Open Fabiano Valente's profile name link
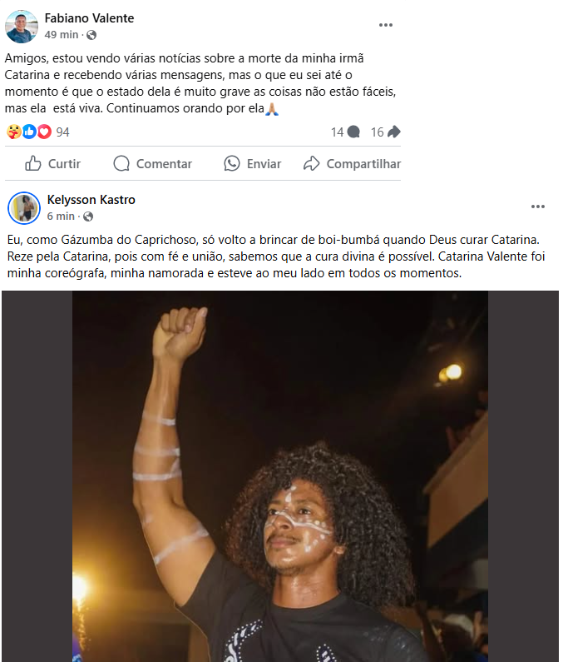Image resolution: width=563 pixels, height=662 pixels. pyautogui.click(x=90, y=18)
